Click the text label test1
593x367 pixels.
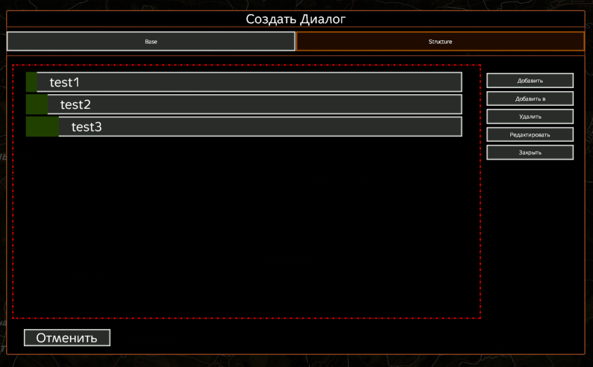point(65,83)
